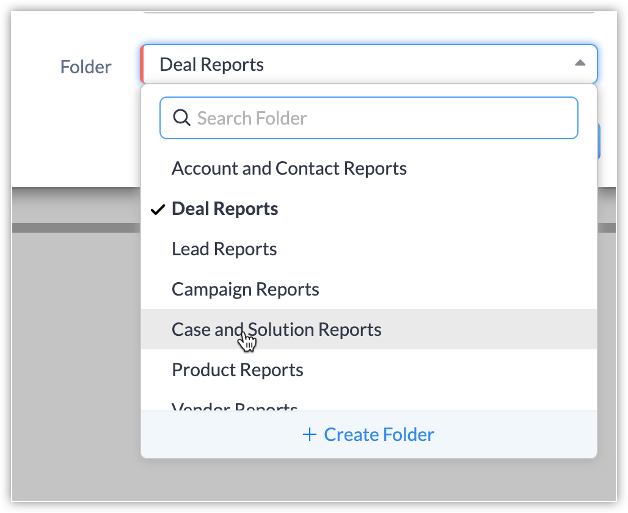Click the dimmed gray backdrop below the dialog
The height and width of the screenshot is (513, 628).
point(73,366)
